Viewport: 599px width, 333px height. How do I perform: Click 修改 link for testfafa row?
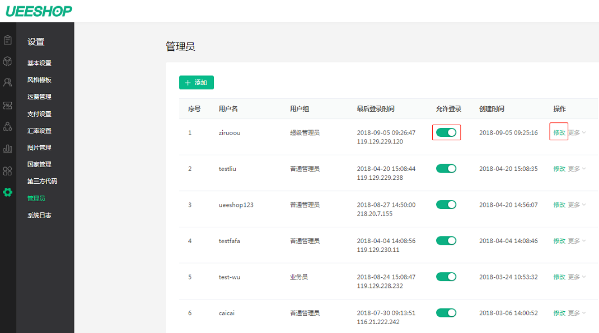click(x=559, y=241)
